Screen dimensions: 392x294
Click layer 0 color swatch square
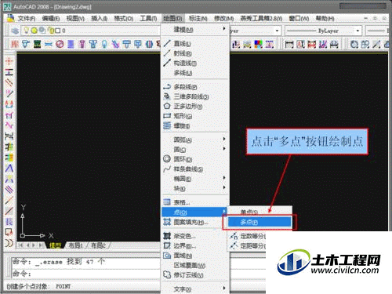click(x=58, y=31)
